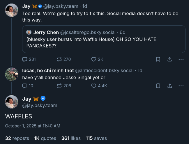Click Jay's blue verified badge in main post
Viewport: 189px width, 144px height.
pos(43,98)
